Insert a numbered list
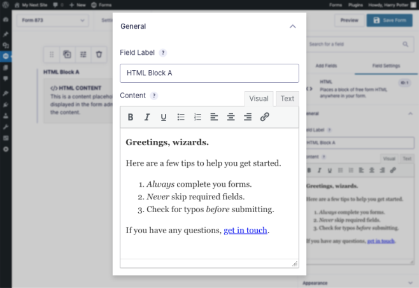This screenshot has height=288, width=419. pyautogui.click(x=197, y=117)
